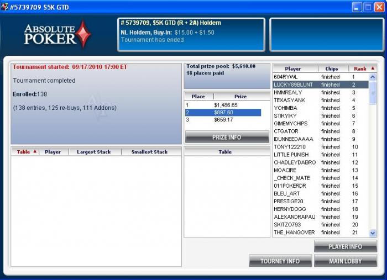Select player CHADLEYDABRO
Screen dimensions: 387x280
321,162
